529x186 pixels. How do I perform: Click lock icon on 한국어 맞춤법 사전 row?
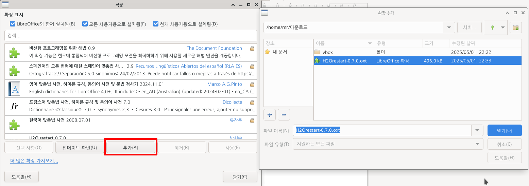coord(252,120)
